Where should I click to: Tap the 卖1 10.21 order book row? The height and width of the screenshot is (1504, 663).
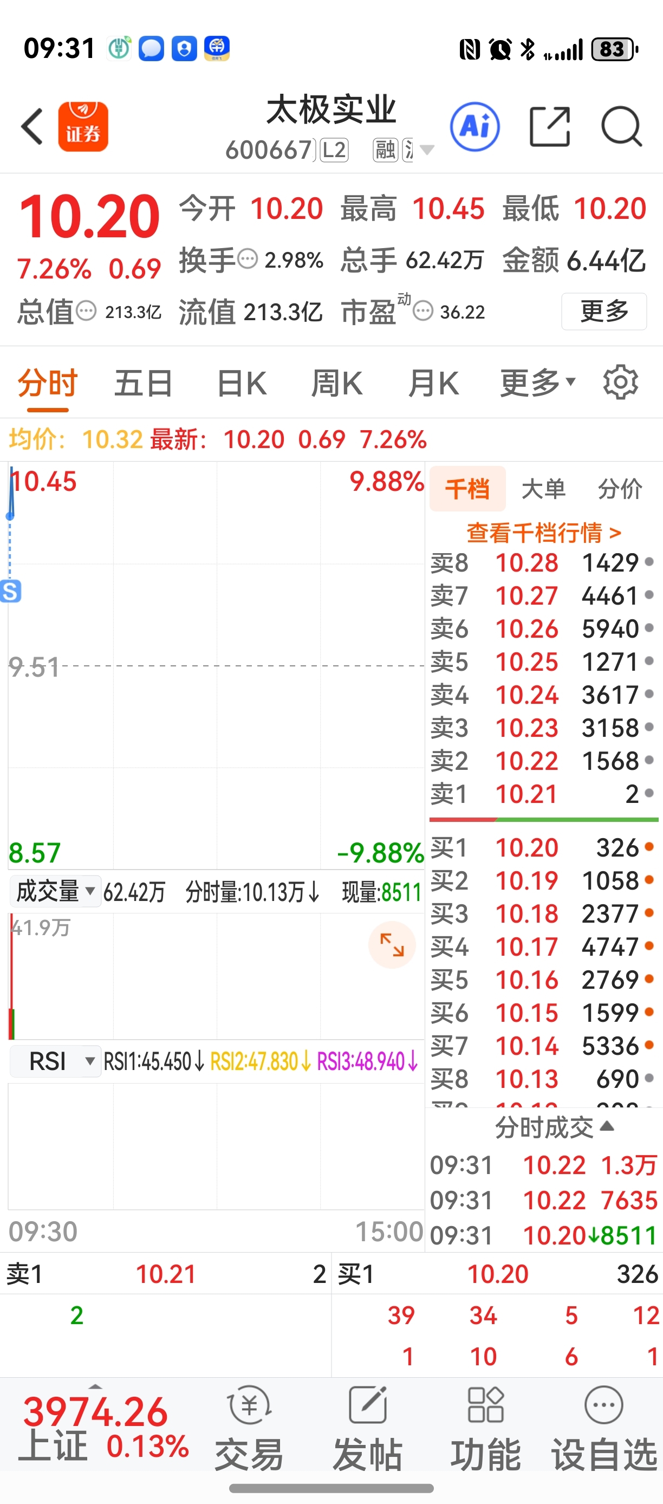pyautogui.click(x=543, y=794)
